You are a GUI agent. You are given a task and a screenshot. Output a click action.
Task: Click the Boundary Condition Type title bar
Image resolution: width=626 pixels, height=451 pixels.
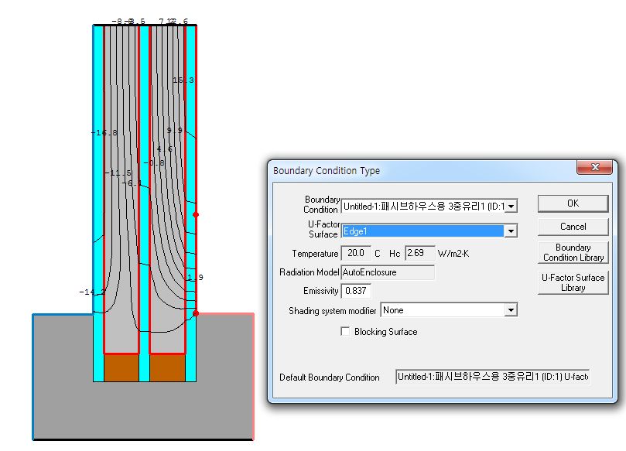tap(418, 170)
